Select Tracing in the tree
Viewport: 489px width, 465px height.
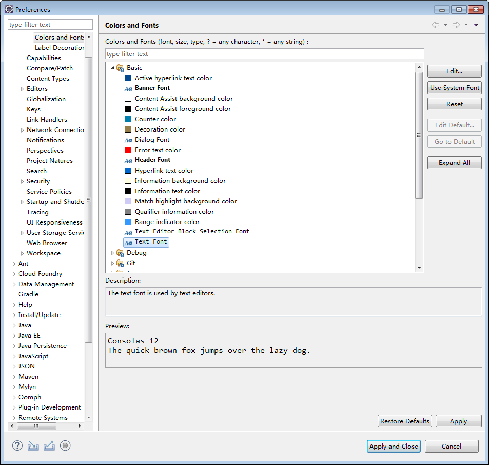37,212
